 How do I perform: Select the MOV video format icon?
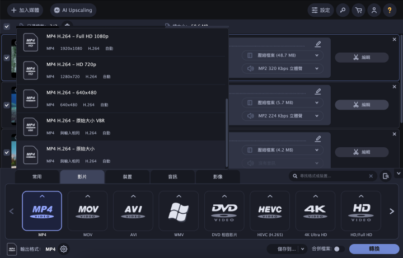[88, 211]
